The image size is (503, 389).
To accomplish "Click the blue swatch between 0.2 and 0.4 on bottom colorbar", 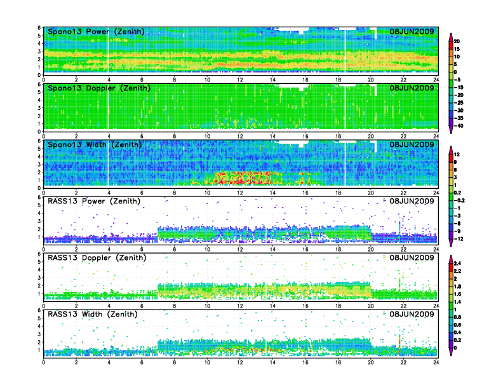I will (451, 336).
